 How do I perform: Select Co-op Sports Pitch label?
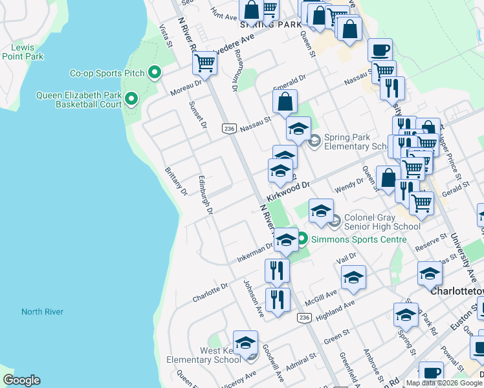[x=107, y=74]
